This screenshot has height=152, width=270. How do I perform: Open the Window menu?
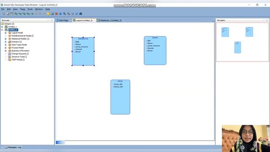[39, 9]
